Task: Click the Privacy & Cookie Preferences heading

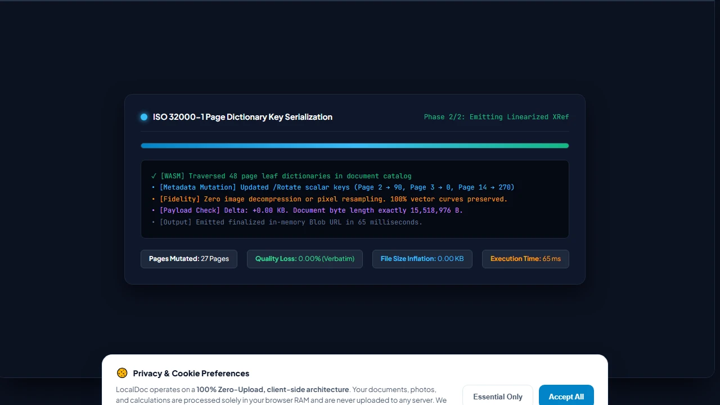Action: 191,373
